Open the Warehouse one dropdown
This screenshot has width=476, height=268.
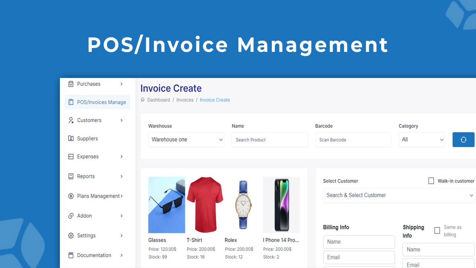(x=186, y=140)
